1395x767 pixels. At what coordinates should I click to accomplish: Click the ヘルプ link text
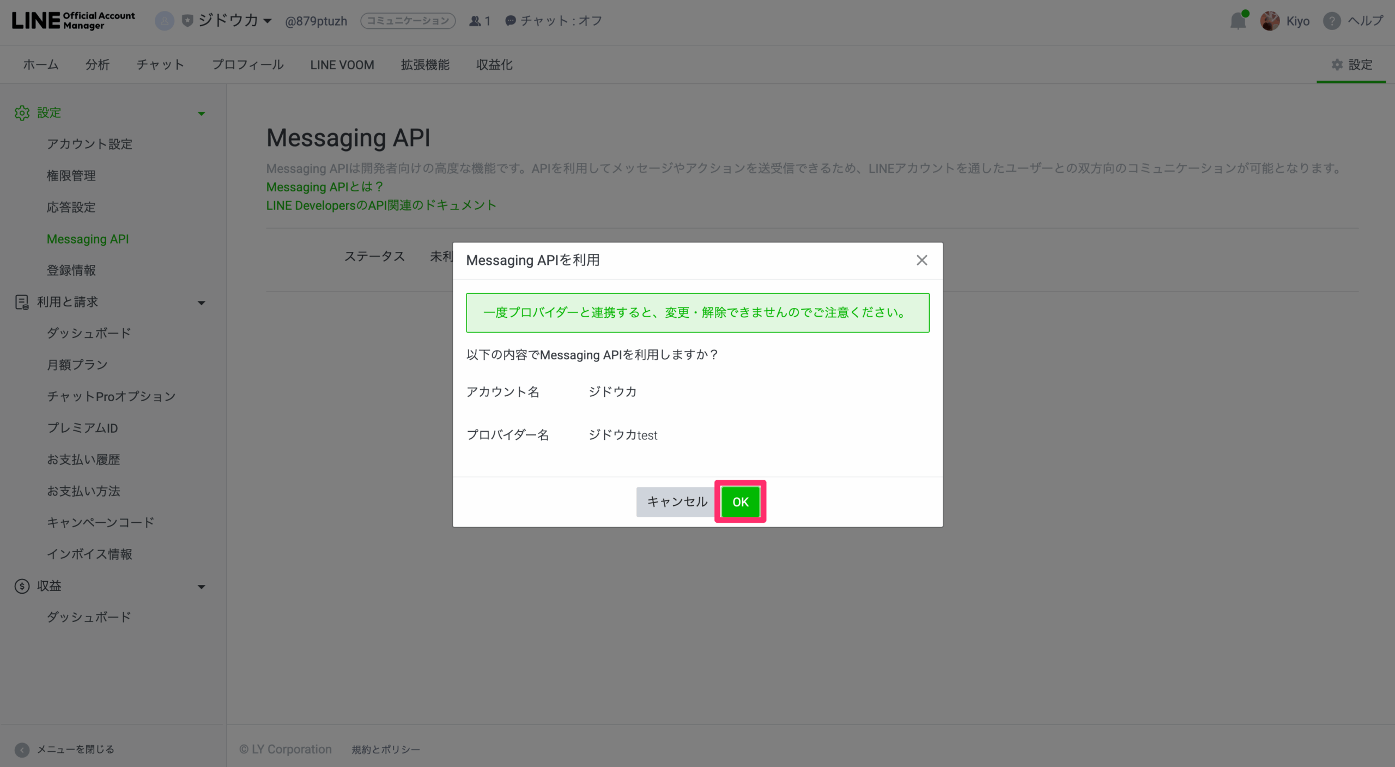[1366, 21]
